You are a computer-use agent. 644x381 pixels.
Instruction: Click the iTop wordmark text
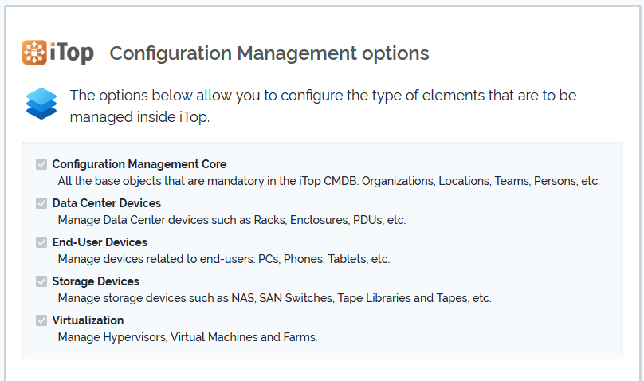73,53
